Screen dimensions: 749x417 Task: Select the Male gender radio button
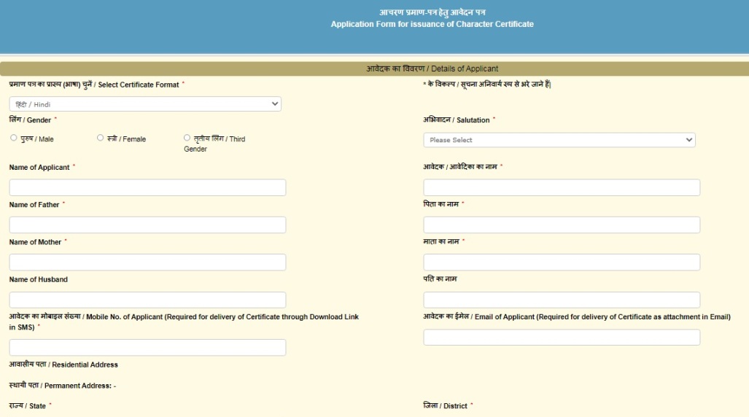click(13, 138)
